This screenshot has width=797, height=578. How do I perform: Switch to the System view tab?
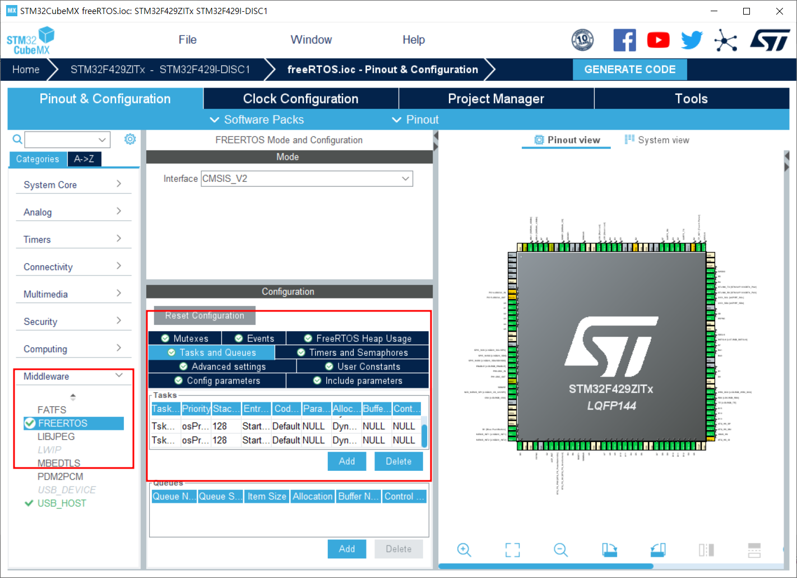(x=657, y=140)
